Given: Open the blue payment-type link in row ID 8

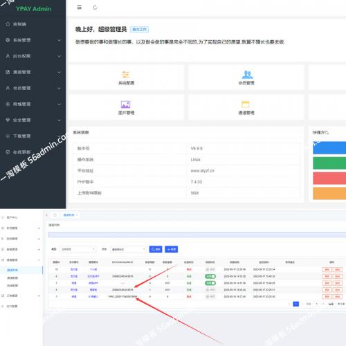Looking at the screenshot, I should pos(74,276).
